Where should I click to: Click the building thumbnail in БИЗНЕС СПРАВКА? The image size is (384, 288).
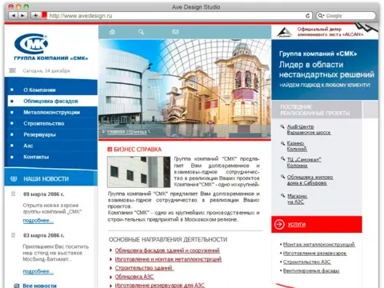coord(138,172)
